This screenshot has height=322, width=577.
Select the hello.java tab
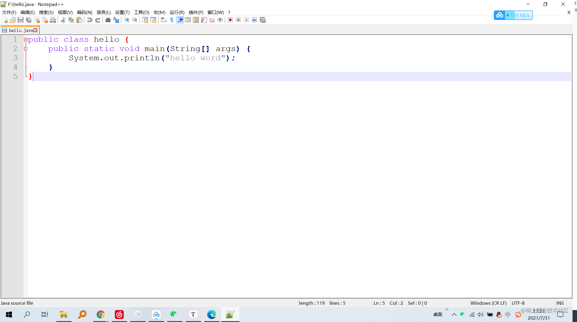[x=20, y=30]
